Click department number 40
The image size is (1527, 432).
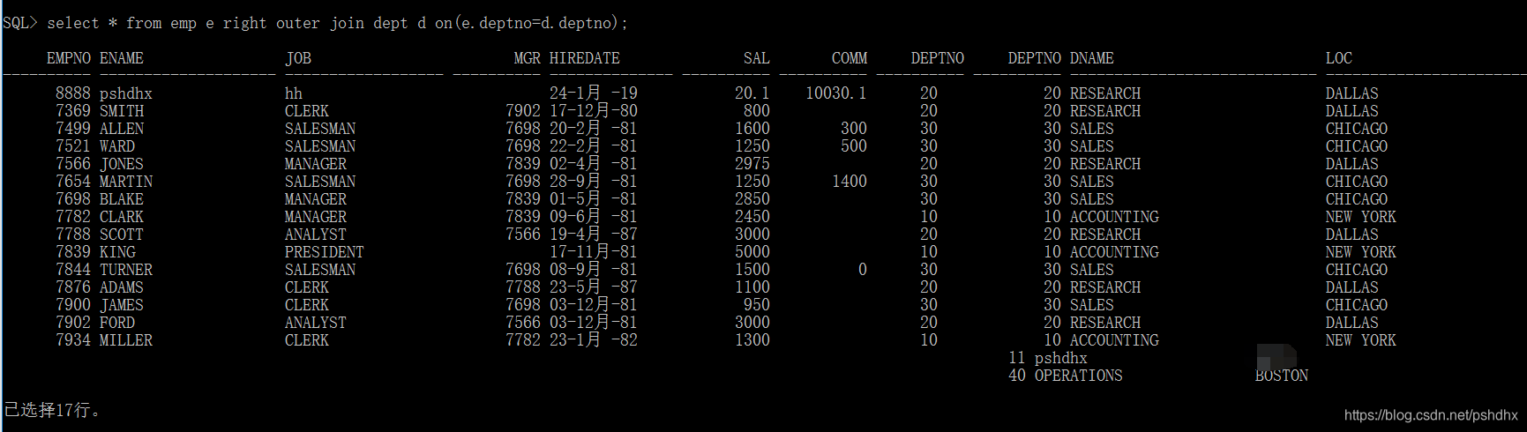[1017, 376]
